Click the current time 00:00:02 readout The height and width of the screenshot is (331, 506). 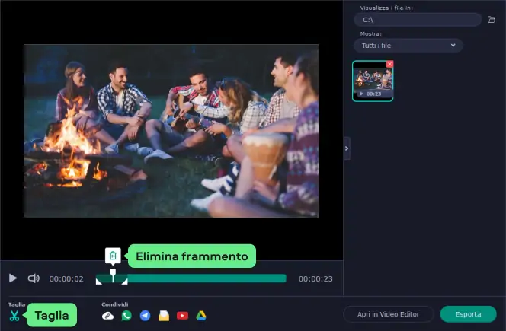[x=66, y=278]
